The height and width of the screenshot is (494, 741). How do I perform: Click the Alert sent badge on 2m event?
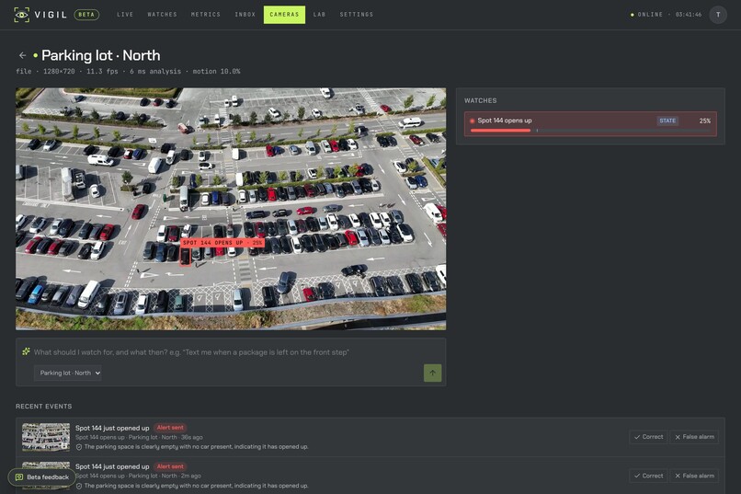point(170,466)
